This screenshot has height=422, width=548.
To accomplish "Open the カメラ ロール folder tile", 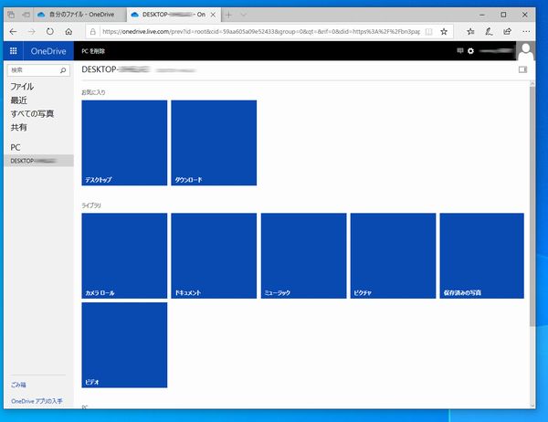I will click(124, 256).
